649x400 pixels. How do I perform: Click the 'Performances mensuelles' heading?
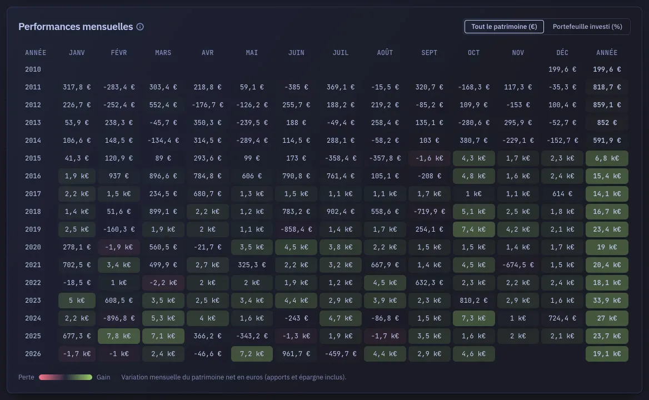pos(76,27)
